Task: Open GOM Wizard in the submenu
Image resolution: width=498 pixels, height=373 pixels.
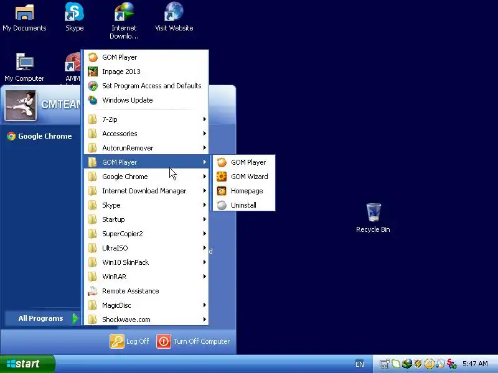Action: pos(243,177)
